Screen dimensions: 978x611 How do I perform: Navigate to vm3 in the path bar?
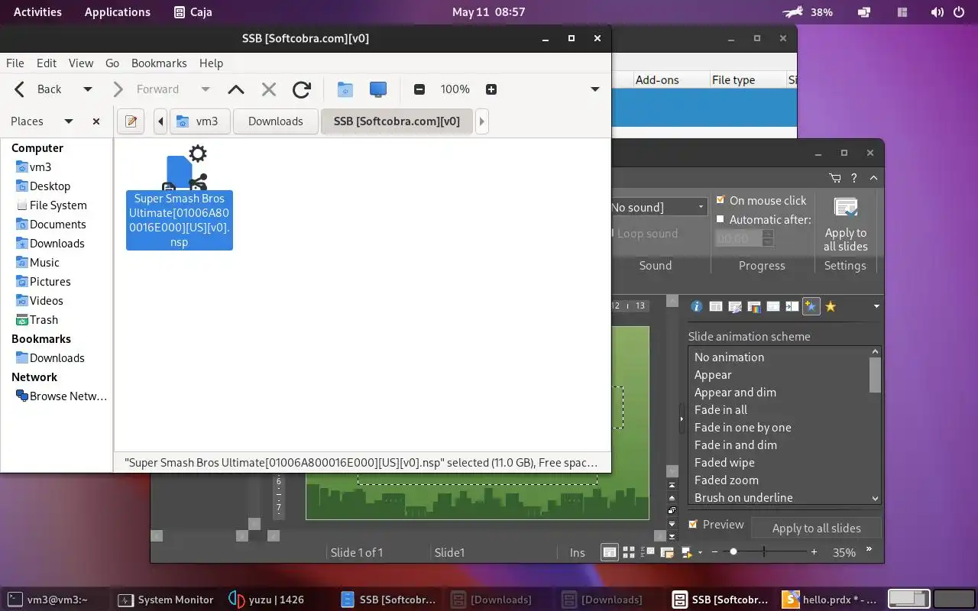pyautogui.click(x=199, y=121)
